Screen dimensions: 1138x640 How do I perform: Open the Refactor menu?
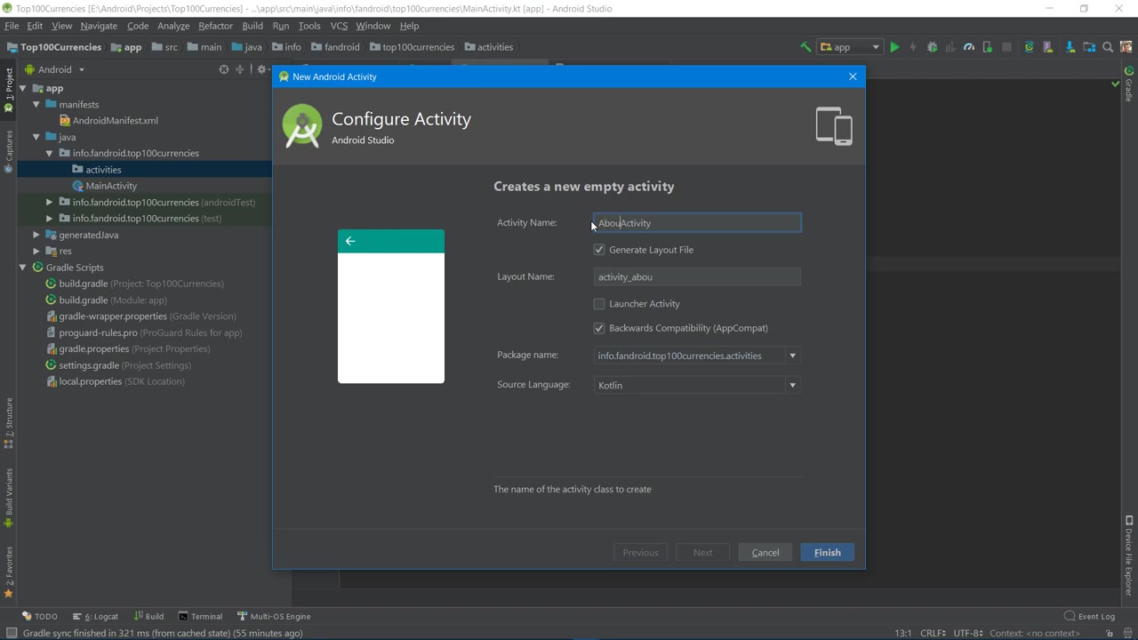[215, 26]
